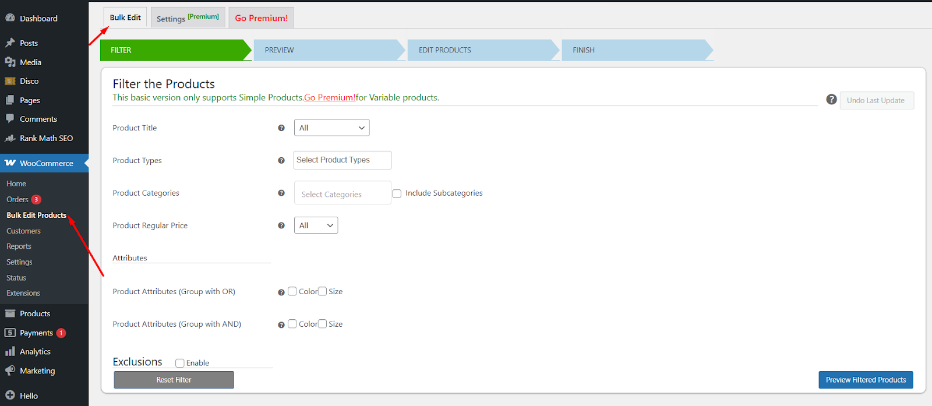The height and width of the screenshot is (406, 932).
Task: Click the Disco sidebar icon
Action: (10, 81)
